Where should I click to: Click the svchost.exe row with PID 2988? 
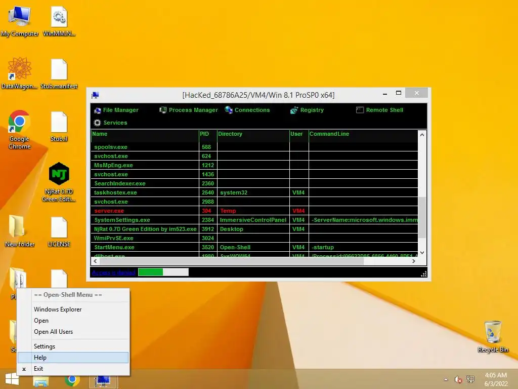(x=254, y=202)
